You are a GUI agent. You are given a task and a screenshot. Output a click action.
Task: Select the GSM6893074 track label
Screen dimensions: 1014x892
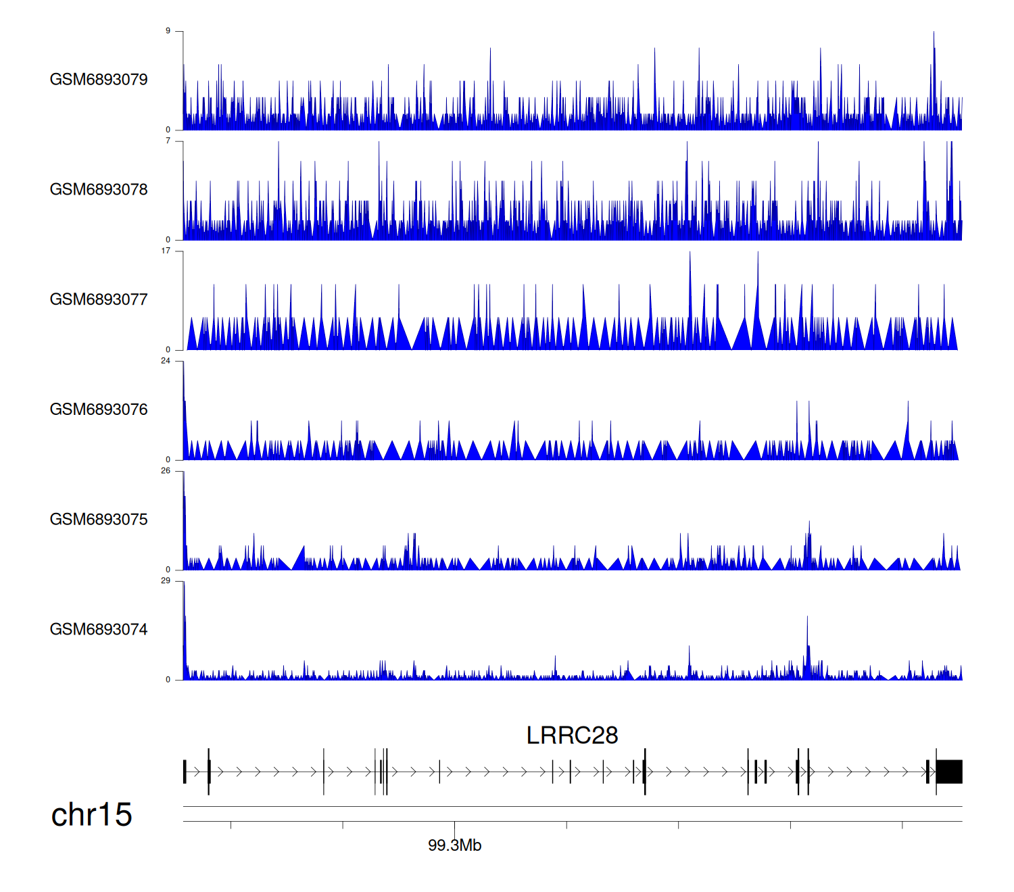pyautogui.click(x=99, y=630)
